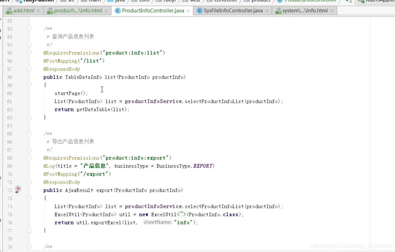Close the add.html tab
The height and width of the screenshot is (252, 395).
[38, 11]
